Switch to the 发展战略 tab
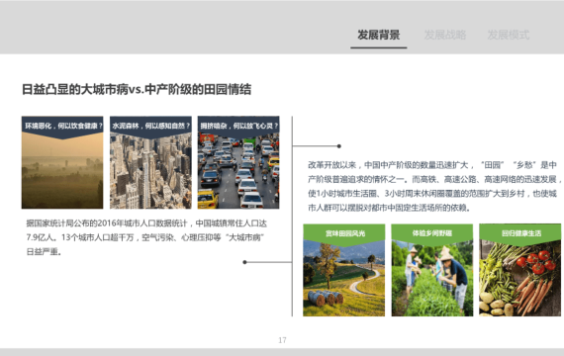Screen dimensions: 564x356 point(445,35)
